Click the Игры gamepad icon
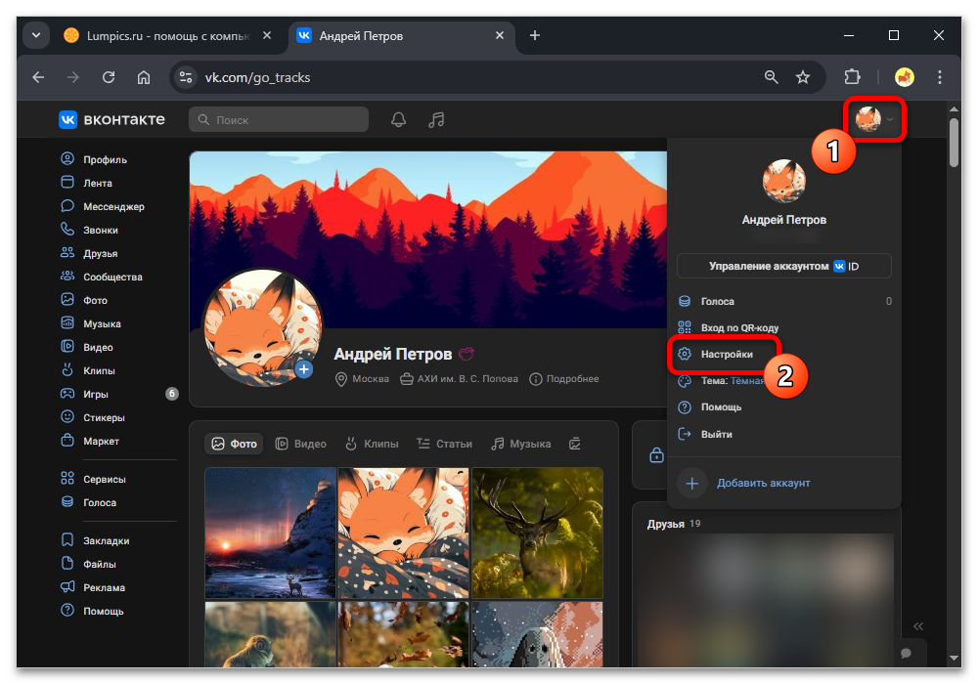978x684 pixels. click(x=67, y=394)
